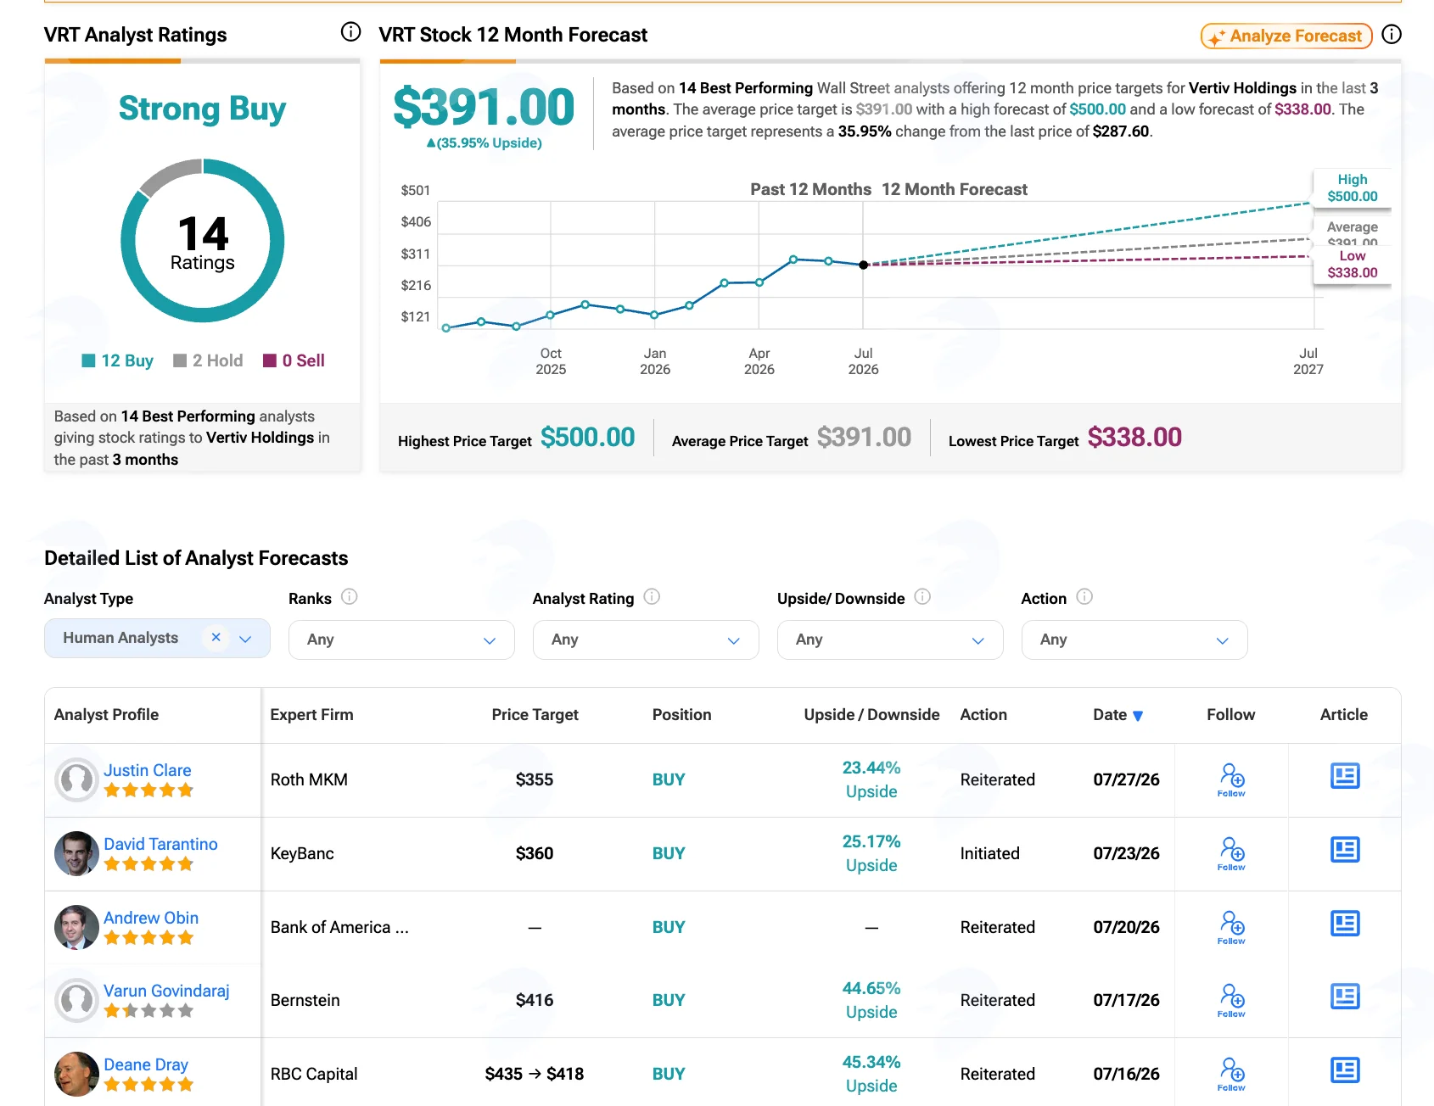
Task: Click Varun Govindaraj's avatar picture
Action: click(x=76, y=1000)
